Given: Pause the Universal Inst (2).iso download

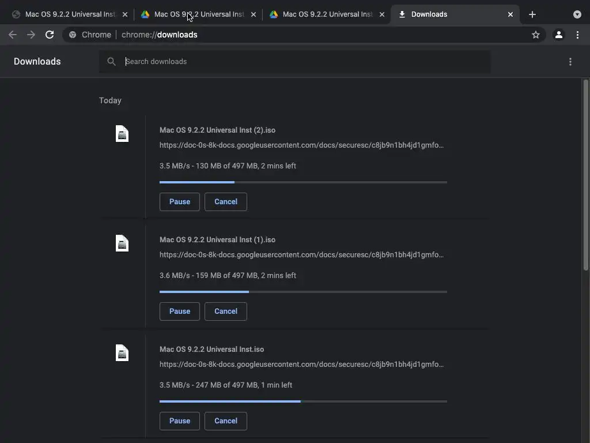Looking at the screenshot, I should coord(180,202).
